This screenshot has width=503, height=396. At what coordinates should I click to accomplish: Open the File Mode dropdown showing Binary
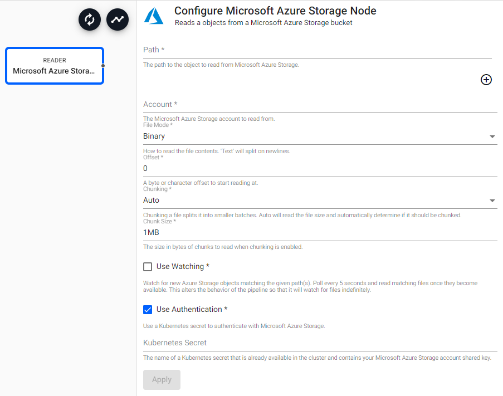pyautogui.click(x=320, y=136)
